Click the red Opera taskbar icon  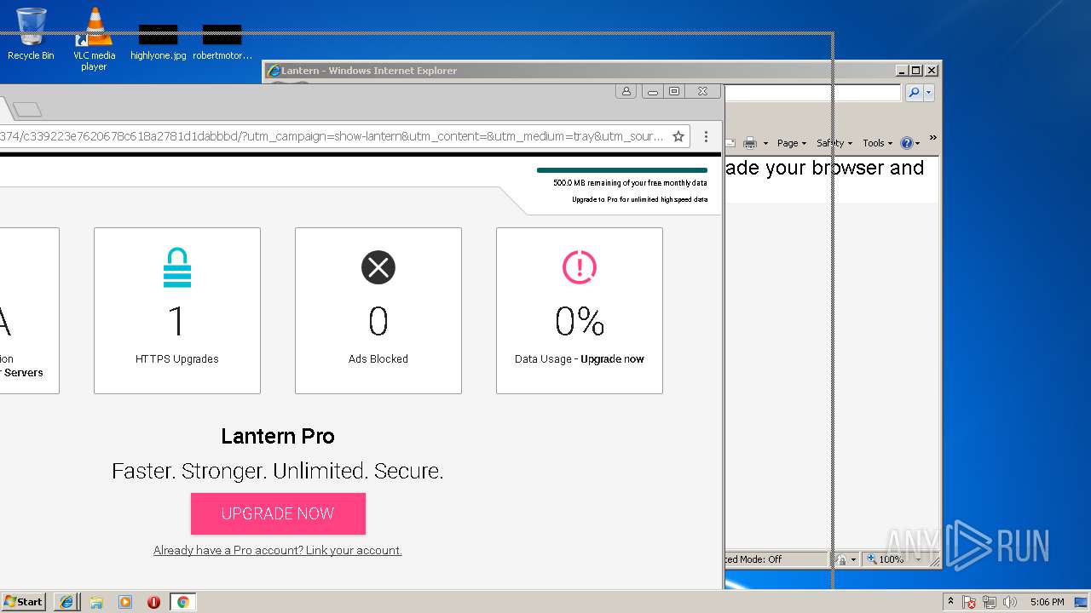153,602
